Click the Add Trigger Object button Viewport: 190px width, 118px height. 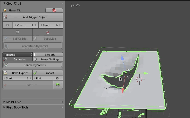coord(33,17)
